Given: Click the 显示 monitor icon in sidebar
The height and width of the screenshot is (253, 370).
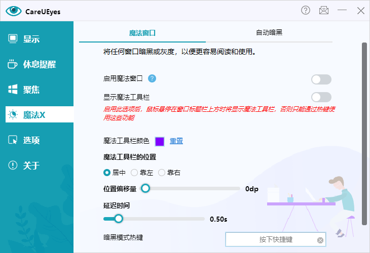Looking at the screenshot, I should coord(13,39).
